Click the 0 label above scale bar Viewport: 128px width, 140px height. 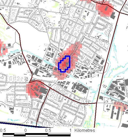coord(25,131)
